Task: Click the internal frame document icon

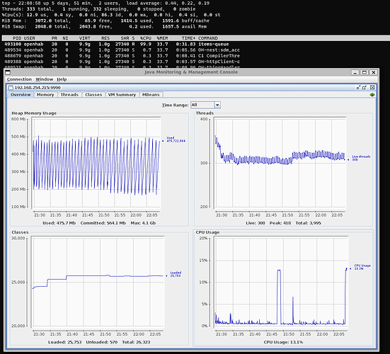Action: click(x=11, y=88)
